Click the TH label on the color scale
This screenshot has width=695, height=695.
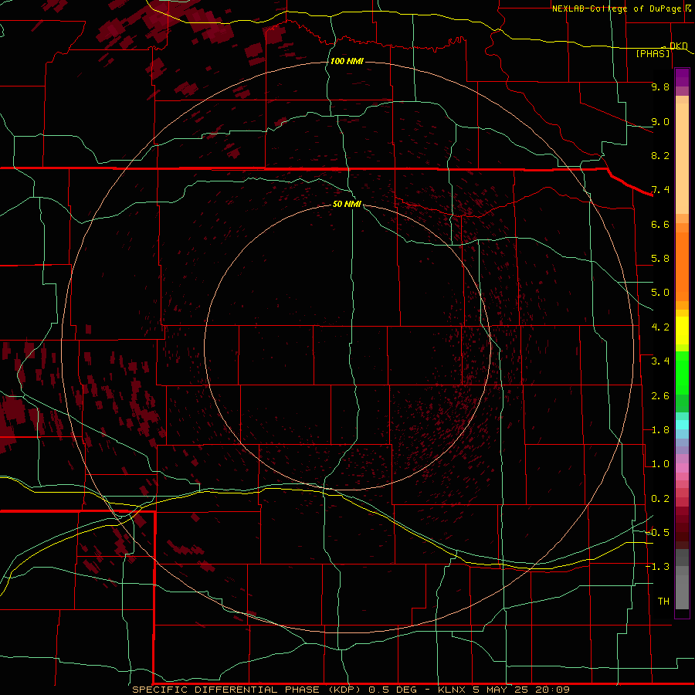(663, 602)
